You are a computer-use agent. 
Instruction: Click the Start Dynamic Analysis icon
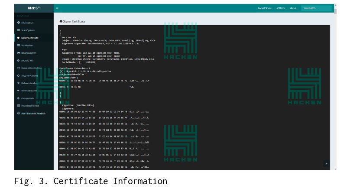pos(19,113)
